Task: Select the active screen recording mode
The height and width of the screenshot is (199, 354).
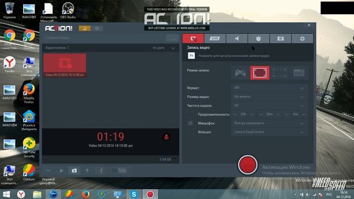Action: point(260,73)
